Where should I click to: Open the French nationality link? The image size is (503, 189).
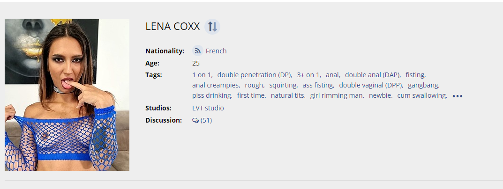pos(216,51)
